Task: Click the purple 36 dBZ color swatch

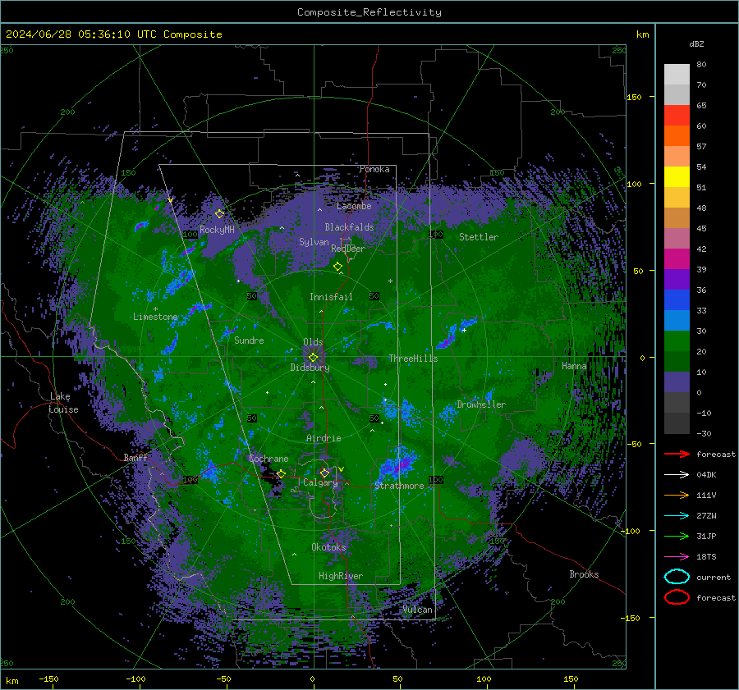Action: coord(677,279)
